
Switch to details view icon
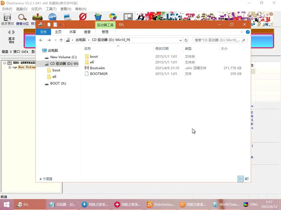[x=241, y=179]
